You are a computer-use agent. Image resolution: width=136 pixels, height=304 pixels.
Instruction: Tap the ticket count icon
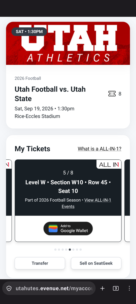tap(112, 94)
